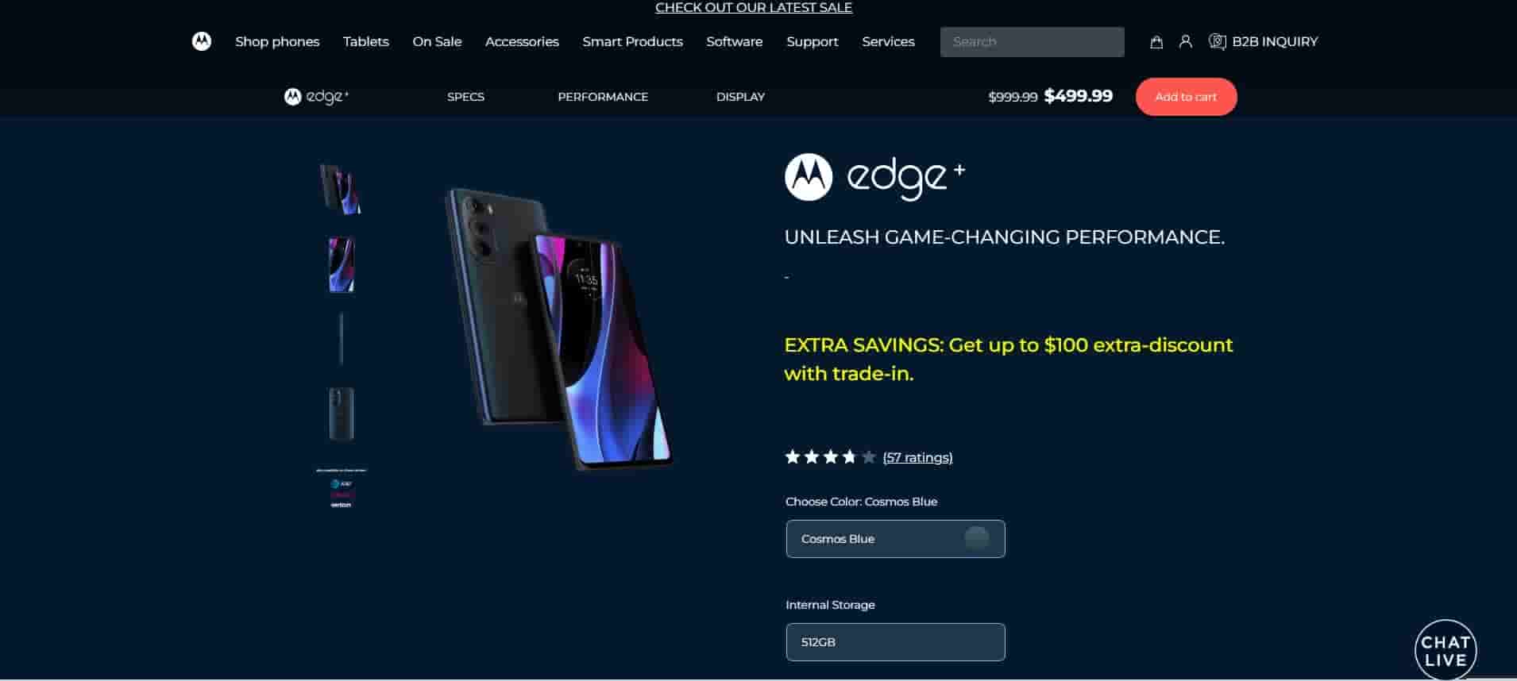Add the phone to cart
Image resolution: width=1517 pixels, height=681 pixels.
pyautogui.click(x=1186, y=97)
